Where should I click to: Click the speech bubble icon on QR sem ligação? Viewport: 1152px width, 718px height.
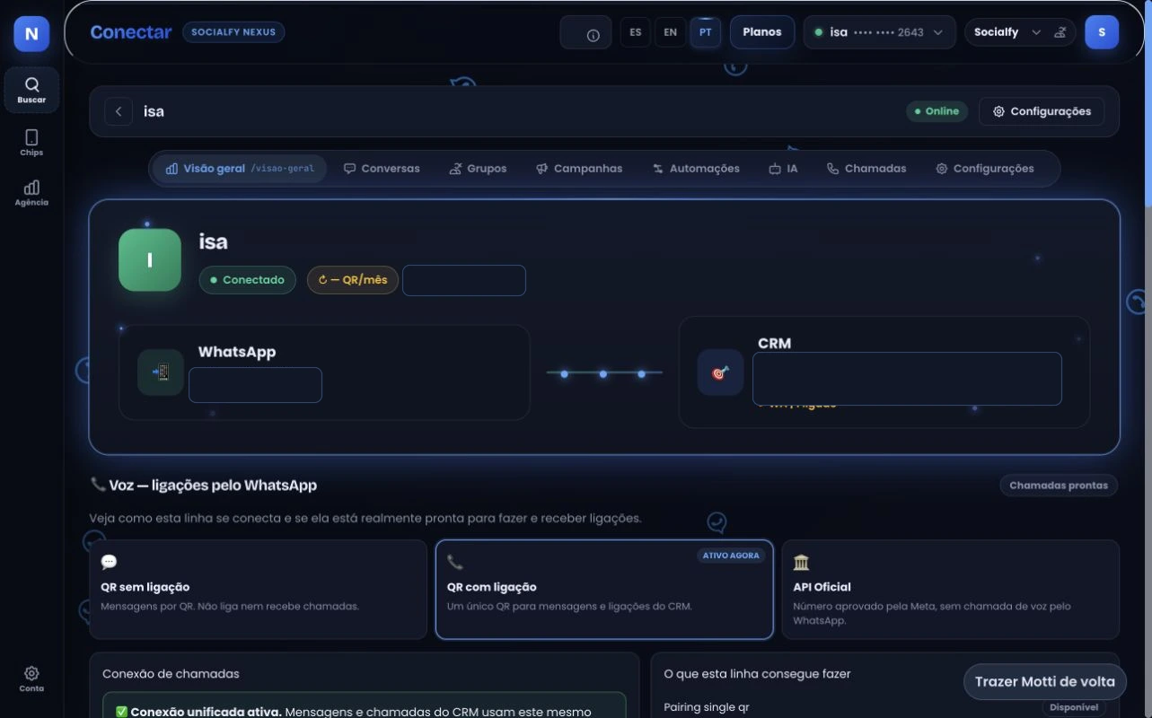tap(109, 562)
